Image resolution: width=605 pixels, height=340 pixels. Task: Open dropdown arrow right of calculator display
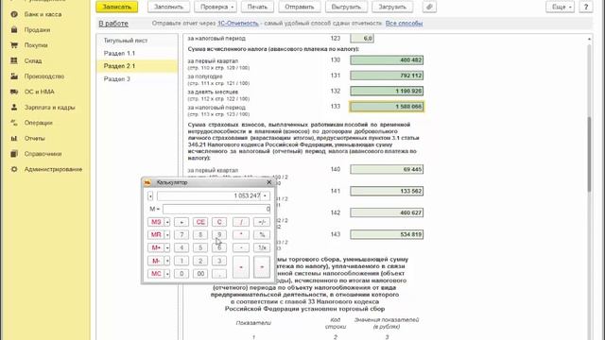pos(265,195)
